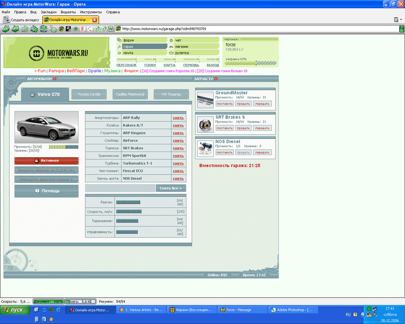405x324 pixels.
Task: Click the language indicator RU in tray
Action: (x=348, y=314)
